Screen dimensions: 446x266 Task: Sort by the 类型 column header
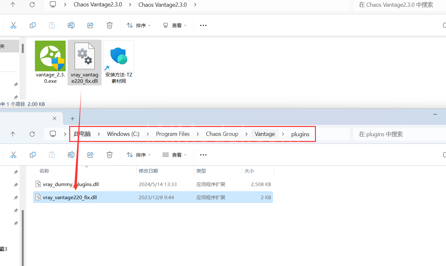coord(201,171)
